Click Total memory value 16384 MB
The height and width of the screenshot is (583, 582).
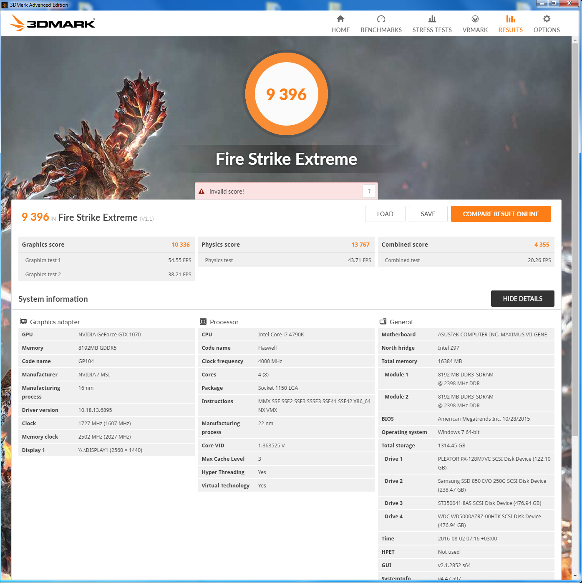coord(450,361)
